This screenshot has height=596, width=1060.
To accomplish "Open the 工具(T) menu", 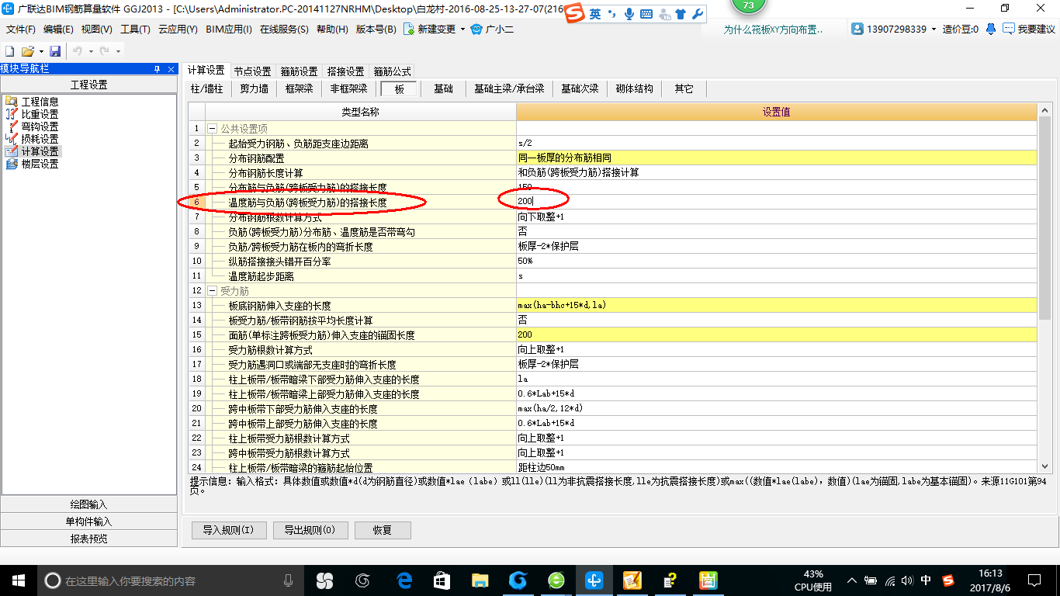I will (135, 29).
